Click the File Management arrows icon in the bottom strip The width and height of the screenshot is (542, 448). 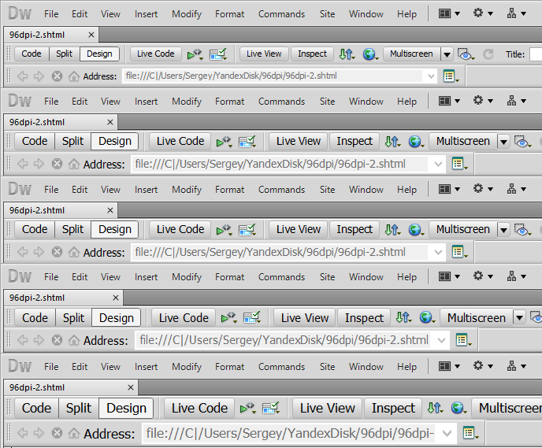pyautogui.click(x=435, y=409)
